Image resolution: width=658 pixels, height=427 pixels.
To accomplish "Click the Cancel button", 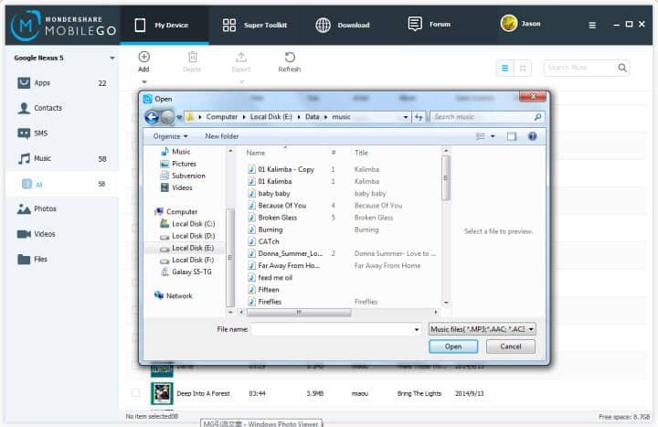I will [511, 347].
